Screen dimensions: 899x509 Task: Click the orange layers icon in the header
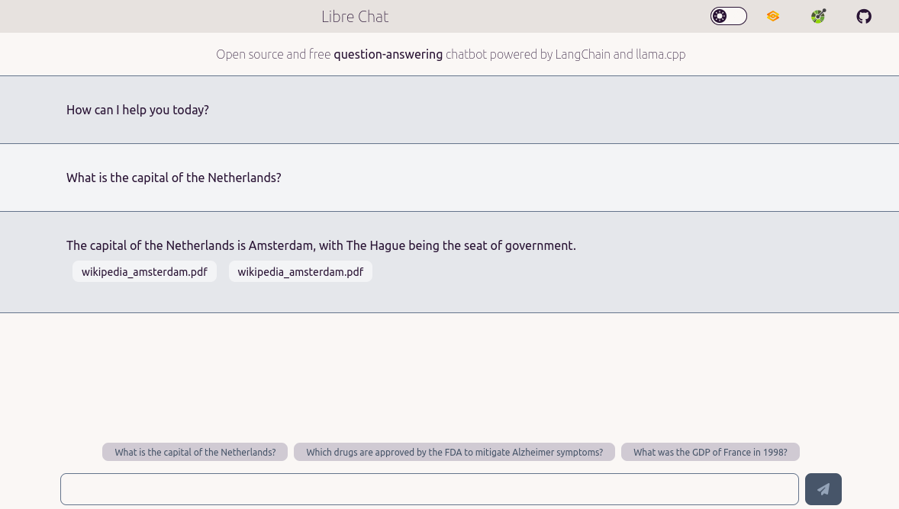773,16
